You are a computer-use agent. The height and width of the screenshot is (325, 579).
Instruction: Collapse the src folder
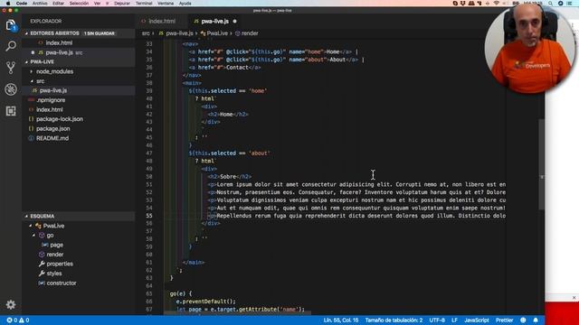coord(32,81)
